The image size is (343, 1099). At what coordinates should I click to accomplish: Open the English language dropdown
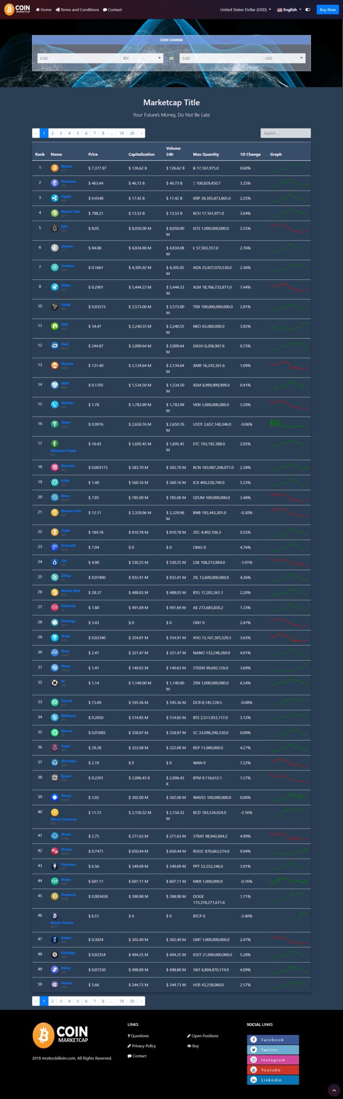(x=289, y=9)
